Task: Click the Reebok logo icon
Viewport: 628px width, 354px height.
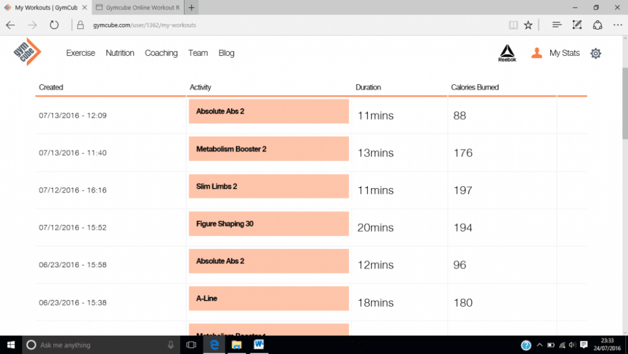Action: [507, 53]
